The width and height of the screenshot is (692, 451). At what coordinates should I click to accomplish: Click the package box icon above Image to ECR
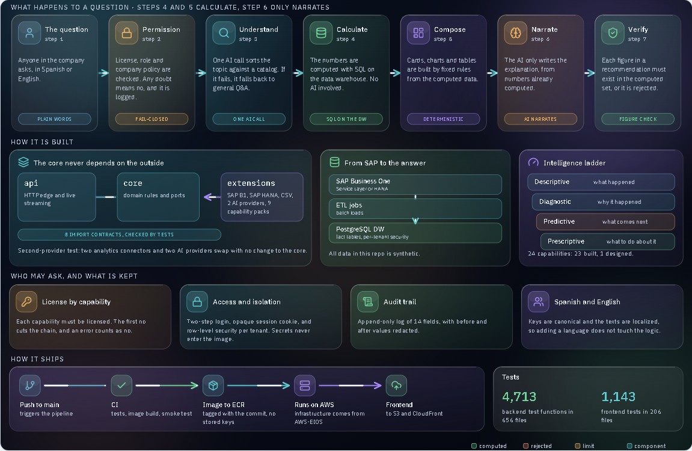tap(213, 385)
